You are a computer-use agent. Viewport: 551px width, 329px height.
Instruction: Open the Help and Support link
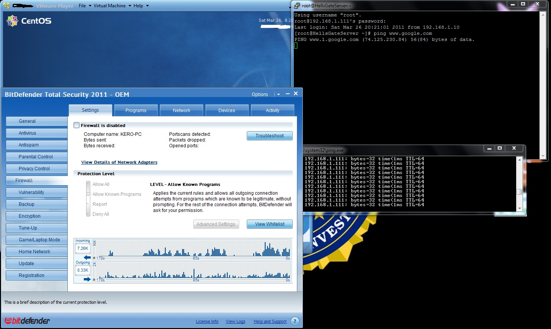point(270,321)
